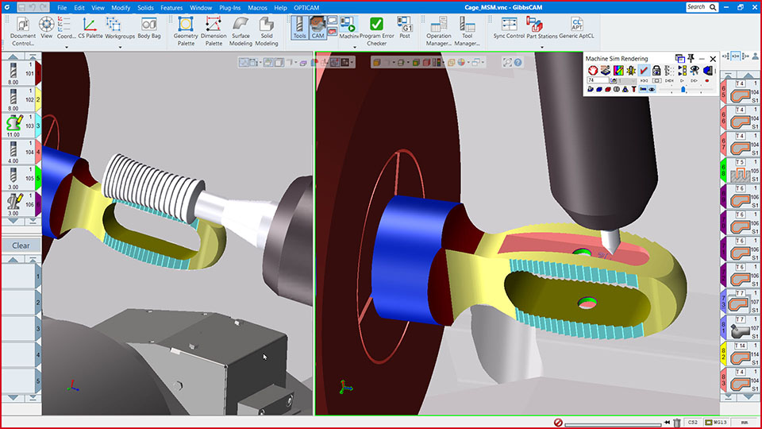Image resolution: width=762 pixels, height=429 pixels.
Task: Open the Program Error Checker
Action: [x=376, y=32]
